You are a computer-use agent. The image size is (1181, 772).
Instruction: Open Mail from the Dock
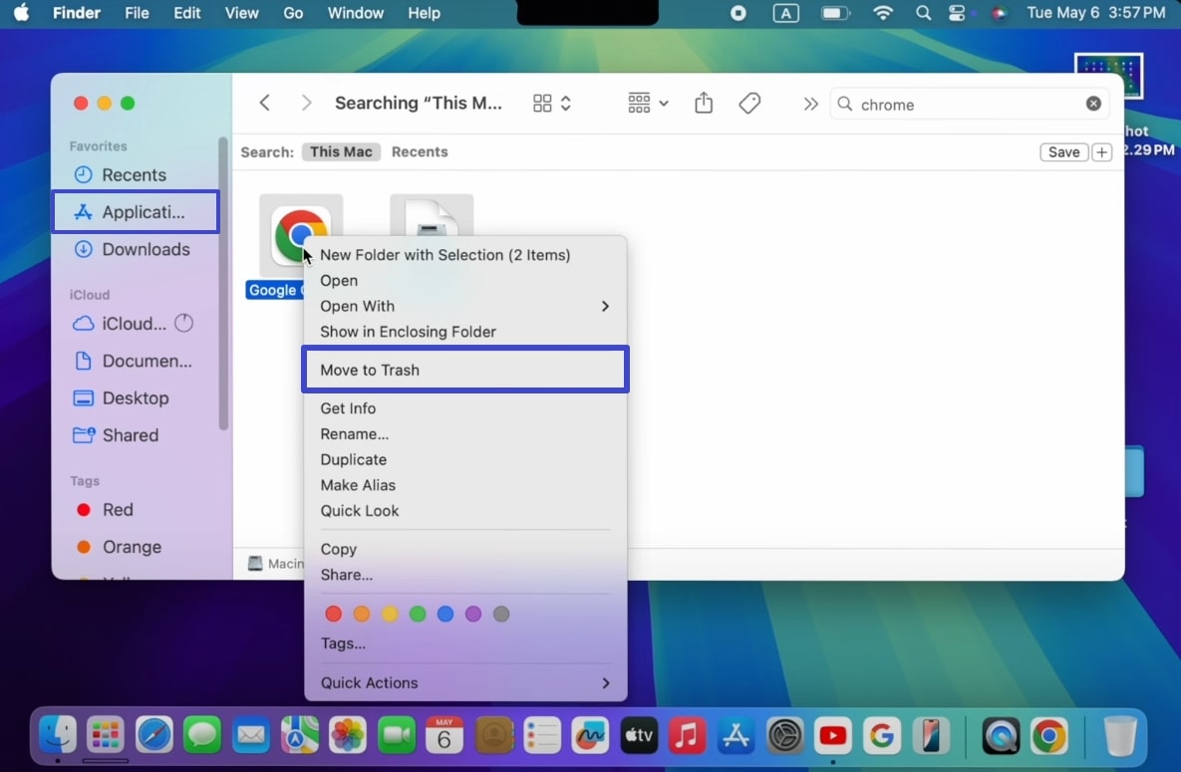click(251, 734)
